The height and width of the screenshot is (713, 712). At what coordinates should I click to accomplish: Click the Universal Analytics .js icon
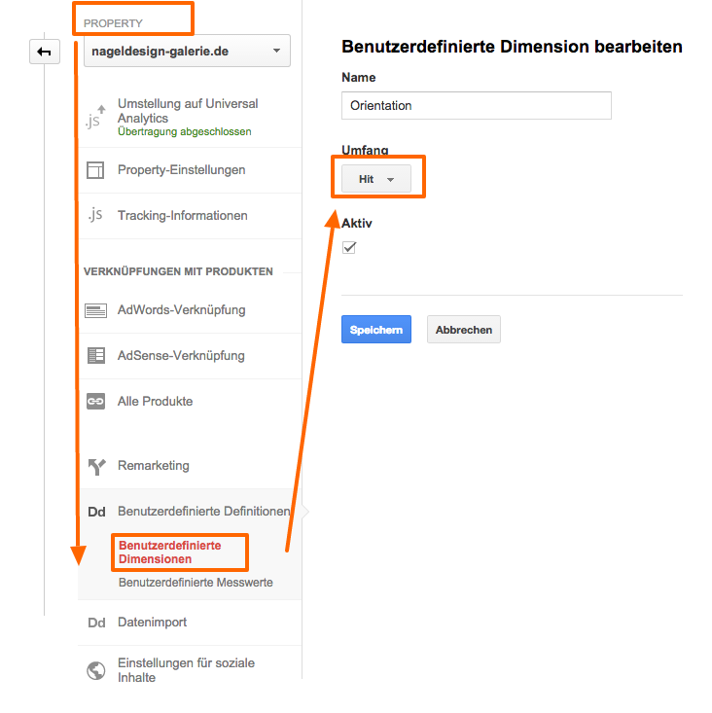point(94,118)
